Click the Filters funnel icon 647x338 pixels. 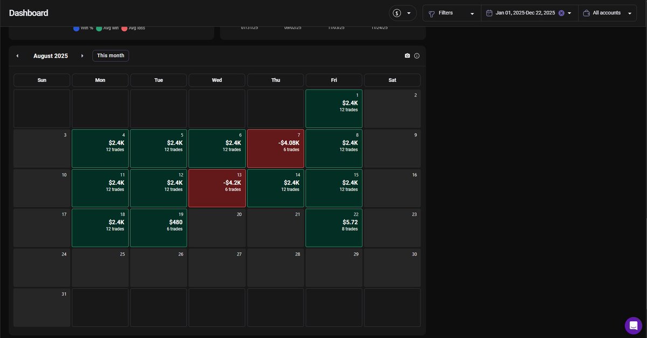431,13
